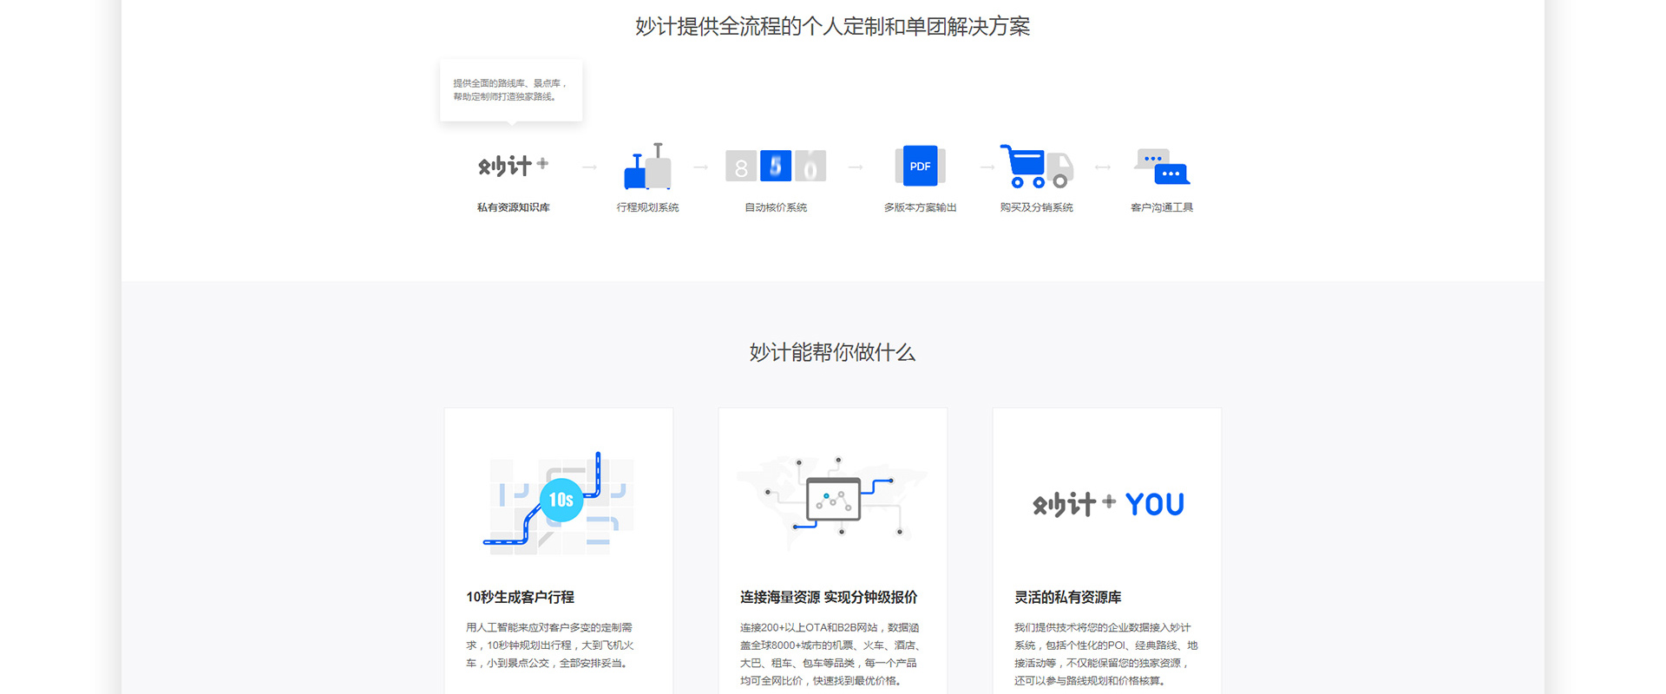Select the blue luggage trip planning icon
Screen dimensions: 1666x694
pyautogui.click(x=647, y=167)
